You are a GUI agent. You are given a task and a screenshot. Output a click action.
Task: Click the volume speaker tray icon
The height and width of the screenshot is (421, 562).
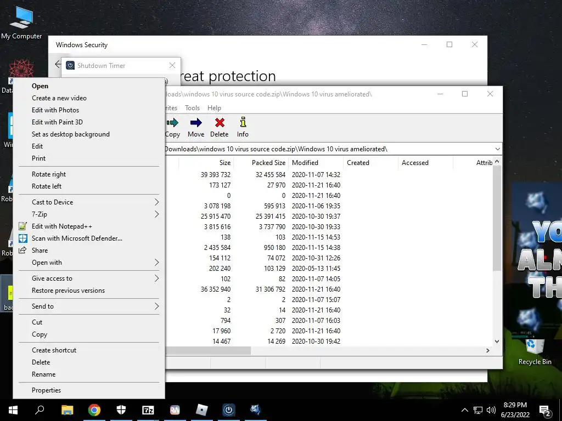491,410
